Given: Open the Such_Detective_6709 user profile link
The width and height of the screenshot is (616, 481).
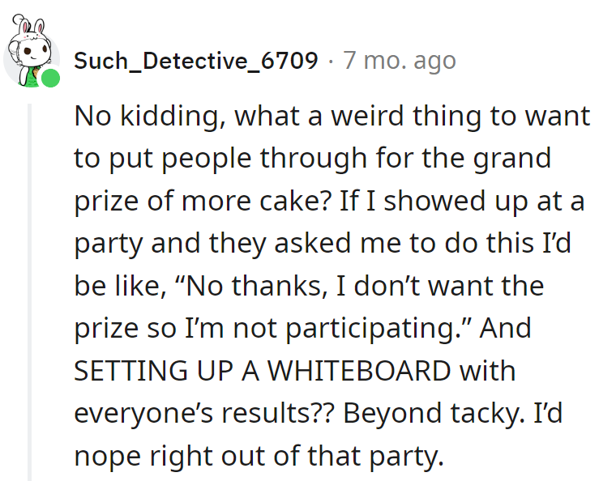Looking at the screenshot, I should (x=195, y=61).
